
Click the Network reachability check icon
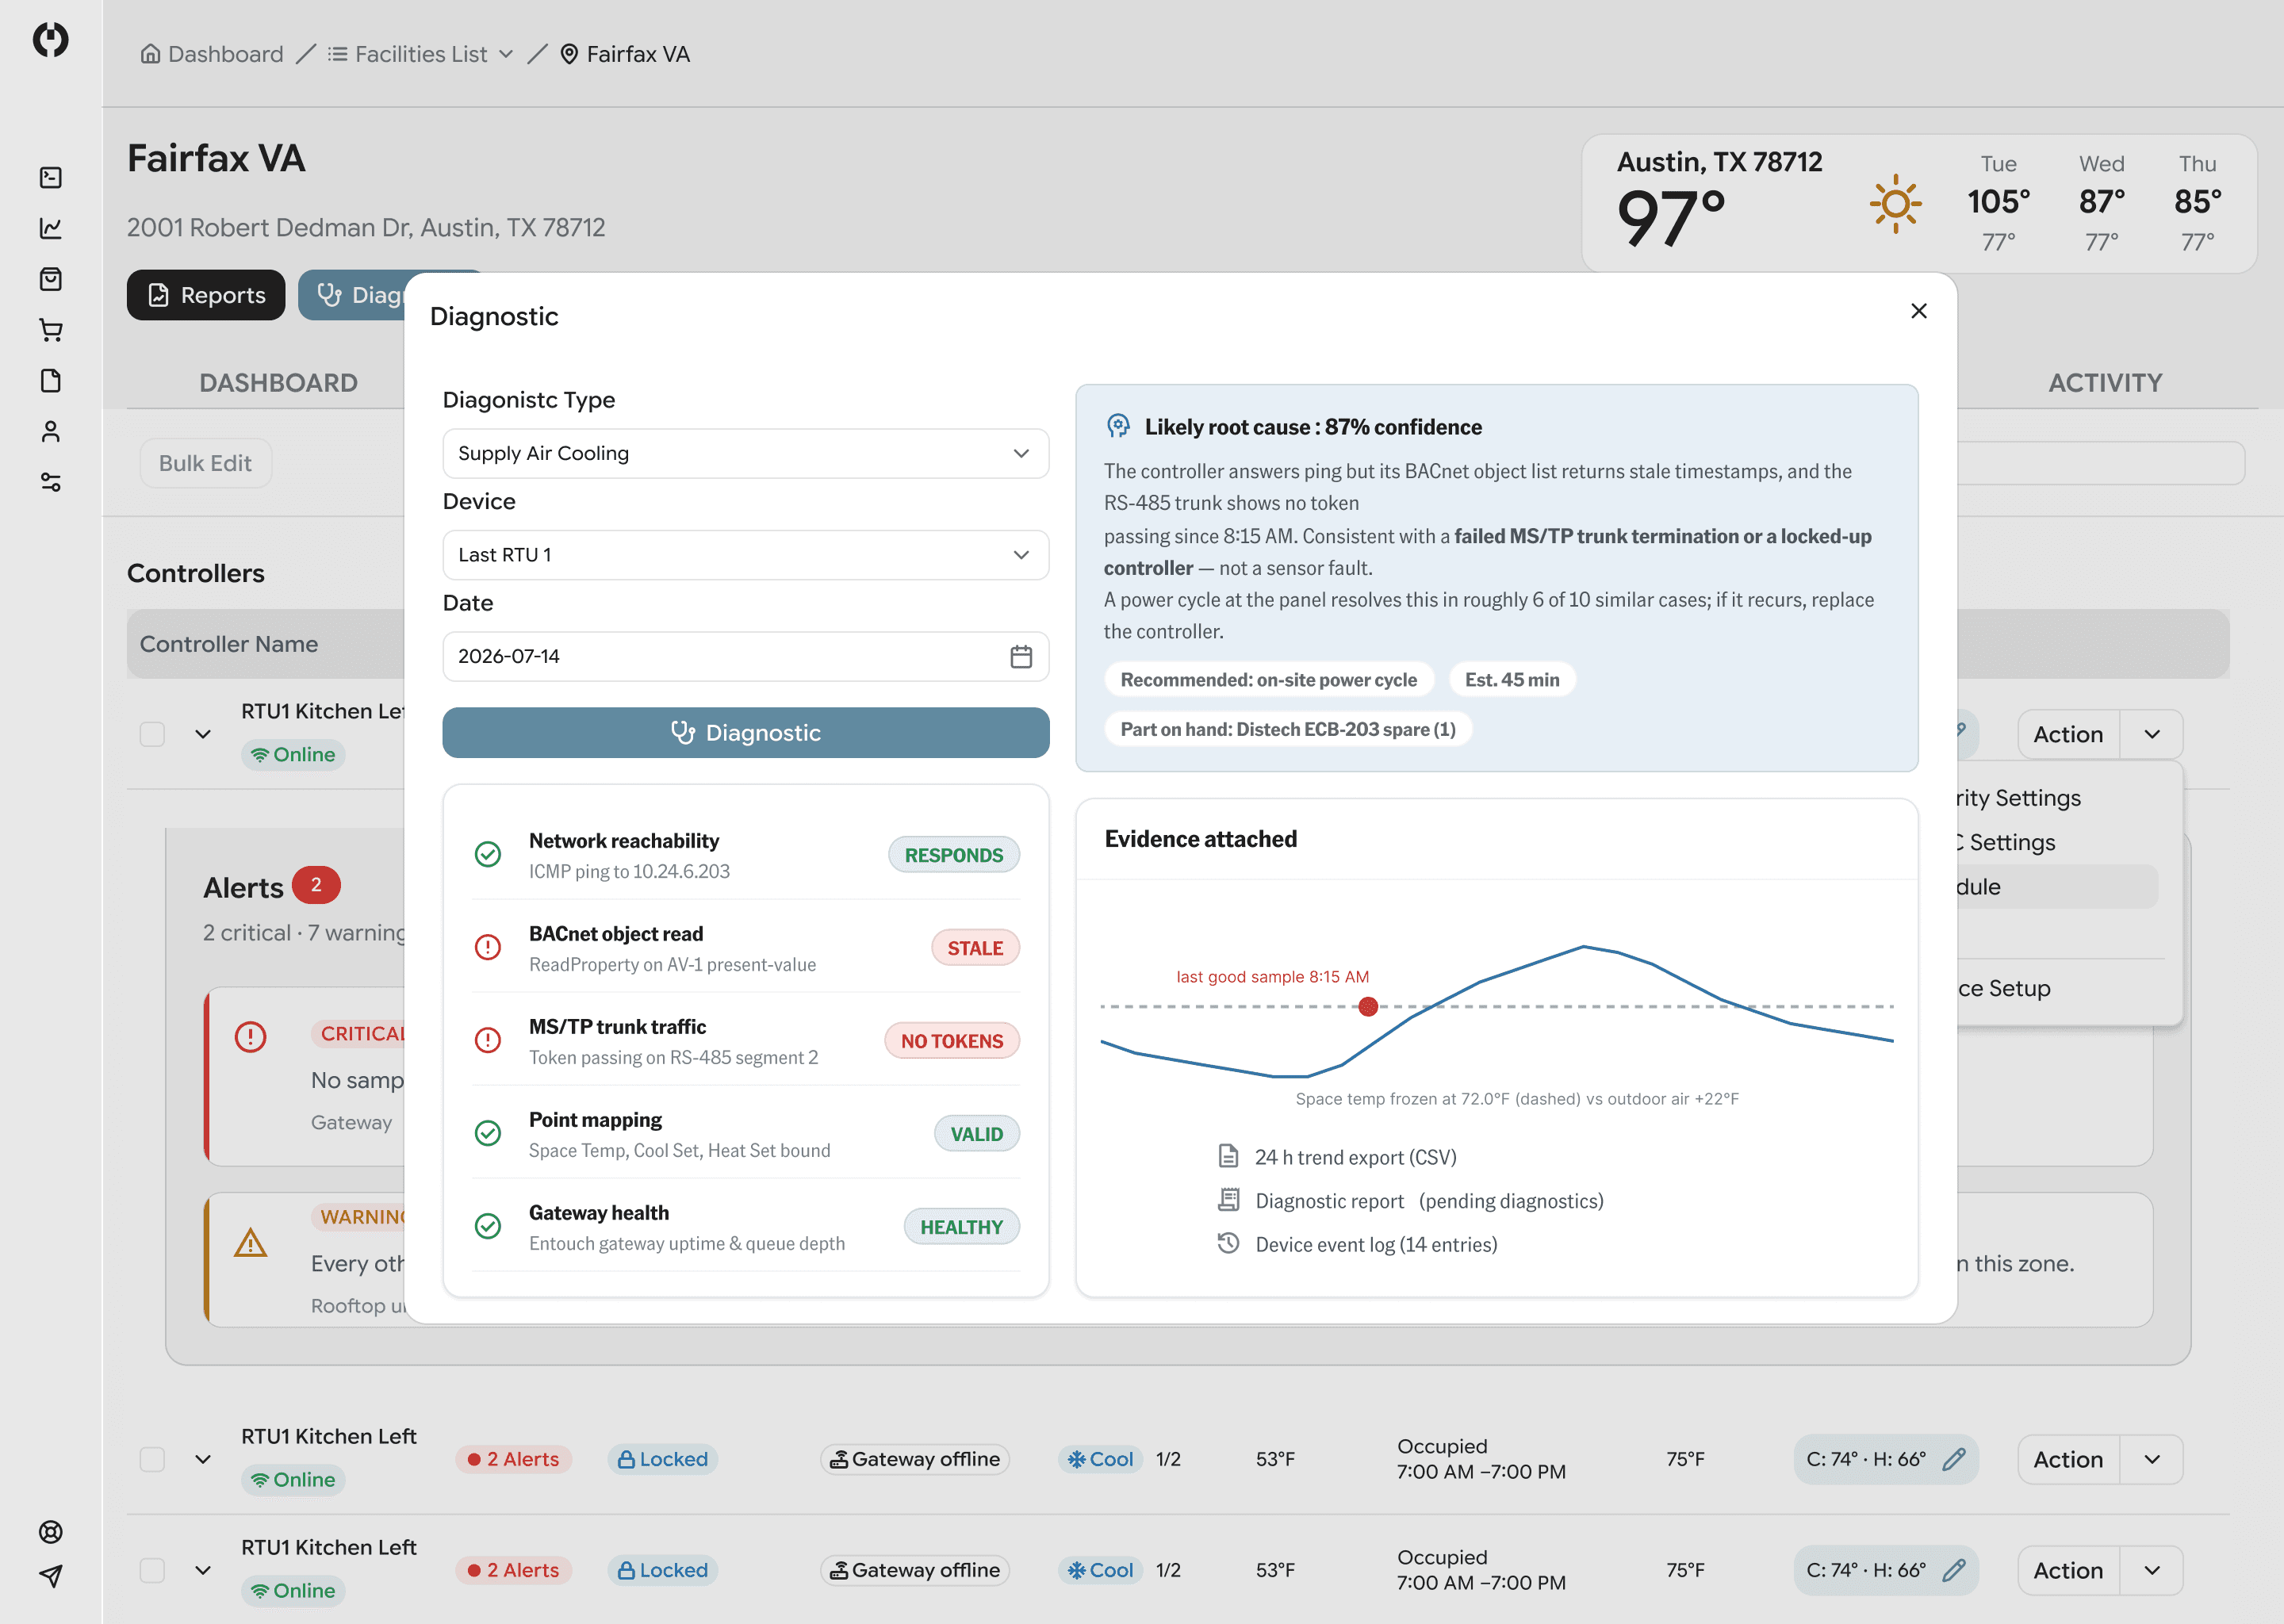click(x=487, y=854)
